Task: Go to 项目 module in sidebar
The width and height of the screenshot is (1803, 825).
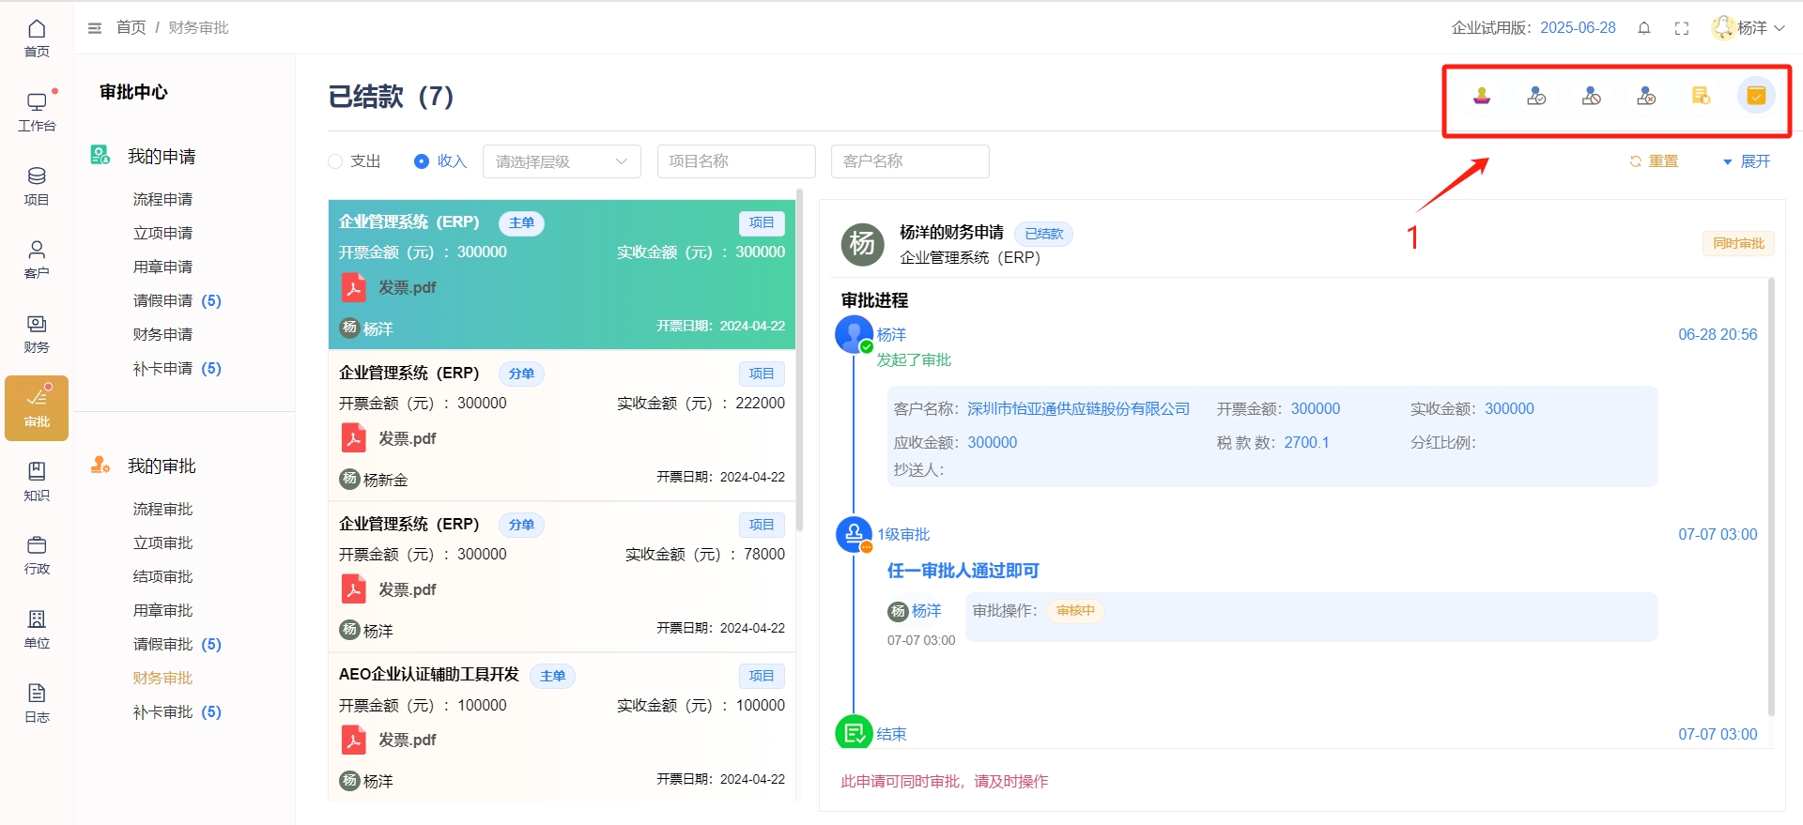Action: pos(37,186)
